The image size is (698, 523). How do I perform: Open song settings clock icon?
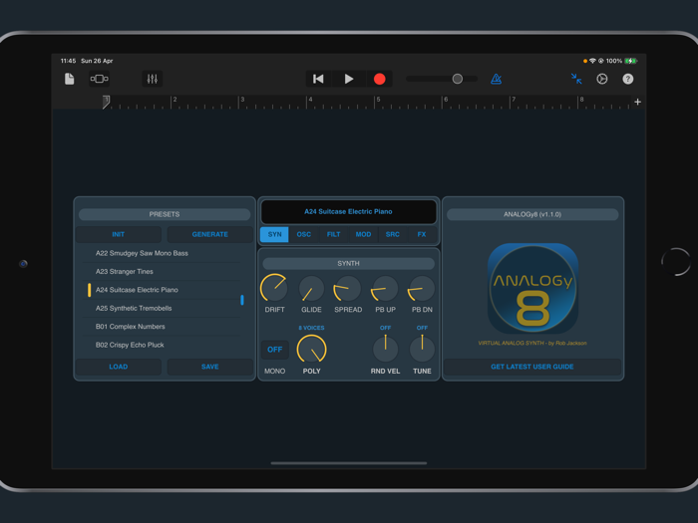[602, 79]
